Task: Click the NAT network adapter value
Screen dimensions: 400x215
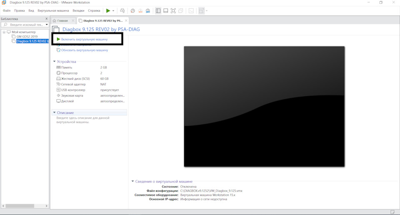Action: [103, 85]
